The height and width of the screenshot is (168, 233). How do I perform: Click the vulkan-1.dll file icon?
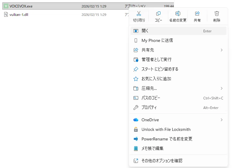pyautogui.click(x=6, y=15)
